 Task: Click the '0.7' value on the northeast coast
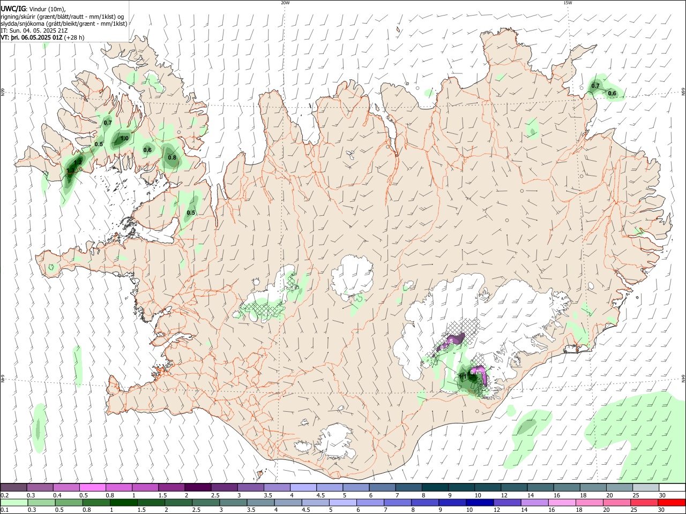[595, 86]
